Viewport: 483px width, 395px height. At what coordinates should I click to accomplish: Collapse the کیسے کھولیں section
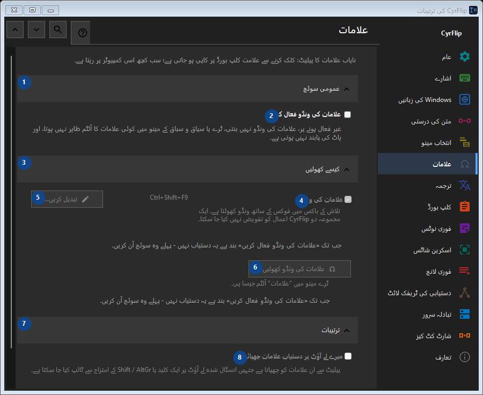pyautogui.click(x=187, y=169)
